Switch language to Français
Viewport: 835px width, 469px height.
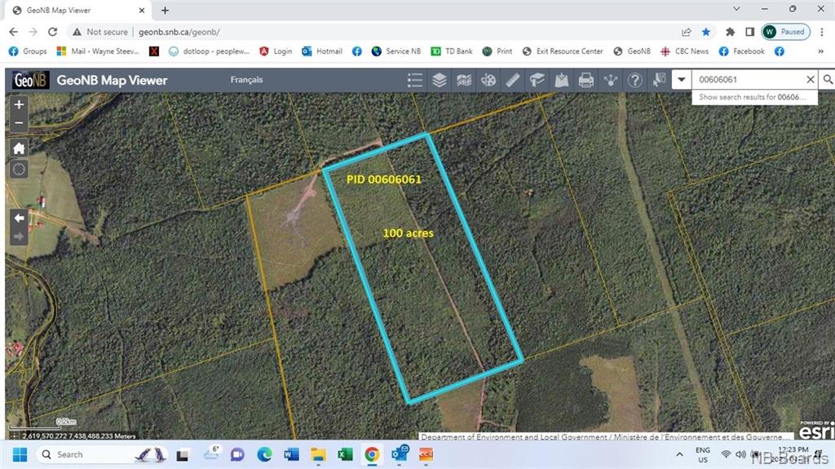tap(246, 79)
